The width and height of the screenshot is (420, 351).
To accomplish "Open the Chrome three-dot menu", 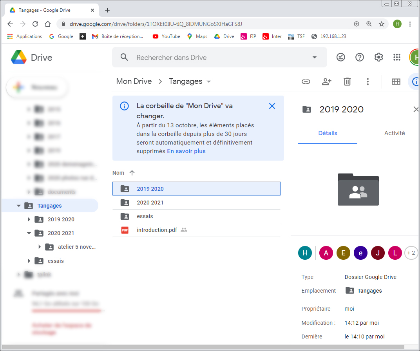I will pyautogui.click(x=410, y=24).
